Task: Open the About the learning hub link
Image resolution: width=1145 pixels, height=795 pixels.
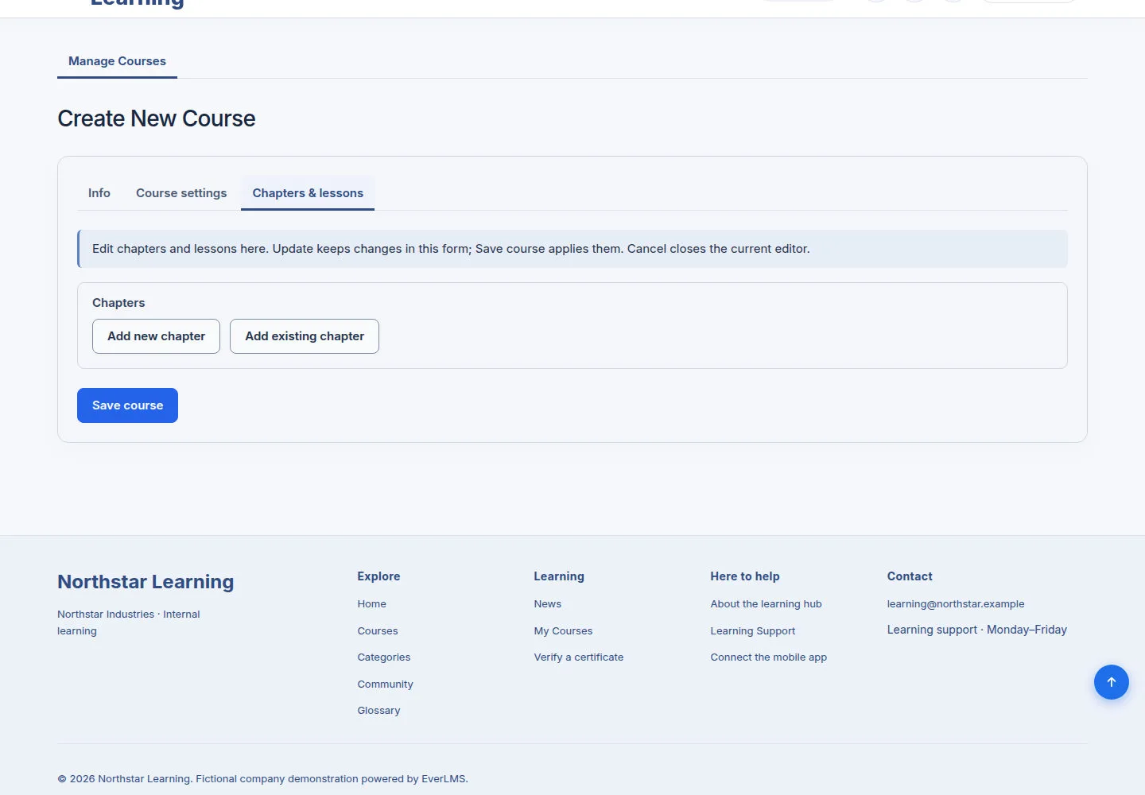Action: [x=766, y=604]
